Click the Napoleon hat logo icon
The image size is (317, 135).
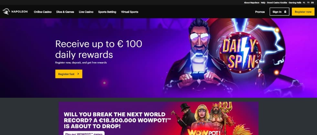(6, 12)
